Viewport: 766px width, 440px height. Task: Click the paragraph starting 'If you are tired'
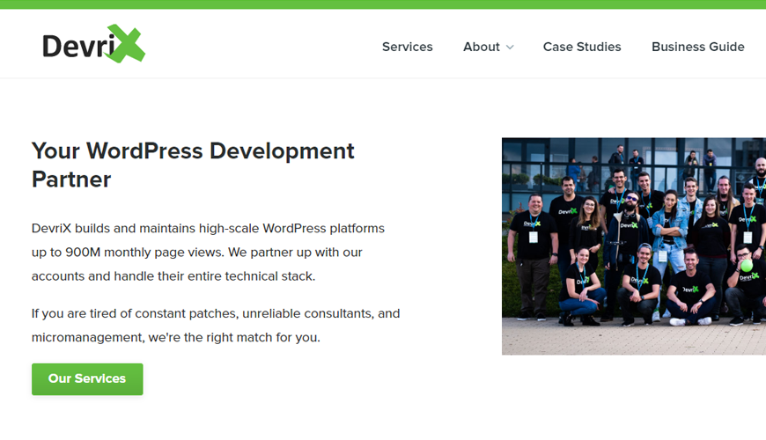216,326
